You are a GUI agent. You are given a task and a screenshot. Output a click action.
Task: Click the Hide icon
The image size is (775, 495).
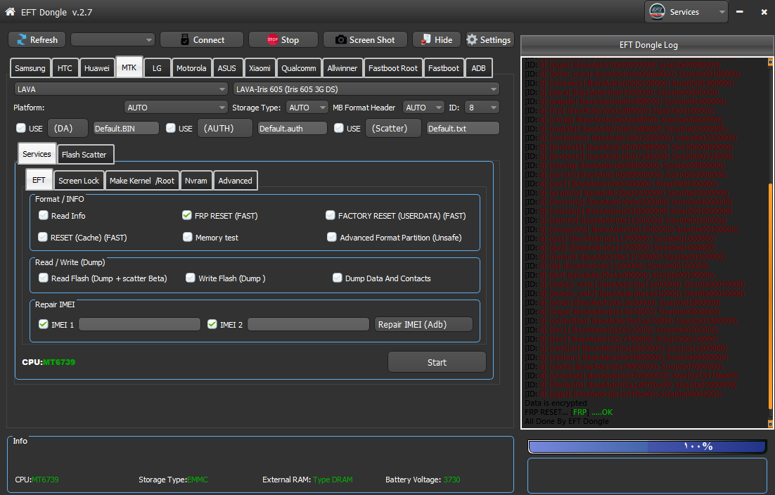pos(425,39)
